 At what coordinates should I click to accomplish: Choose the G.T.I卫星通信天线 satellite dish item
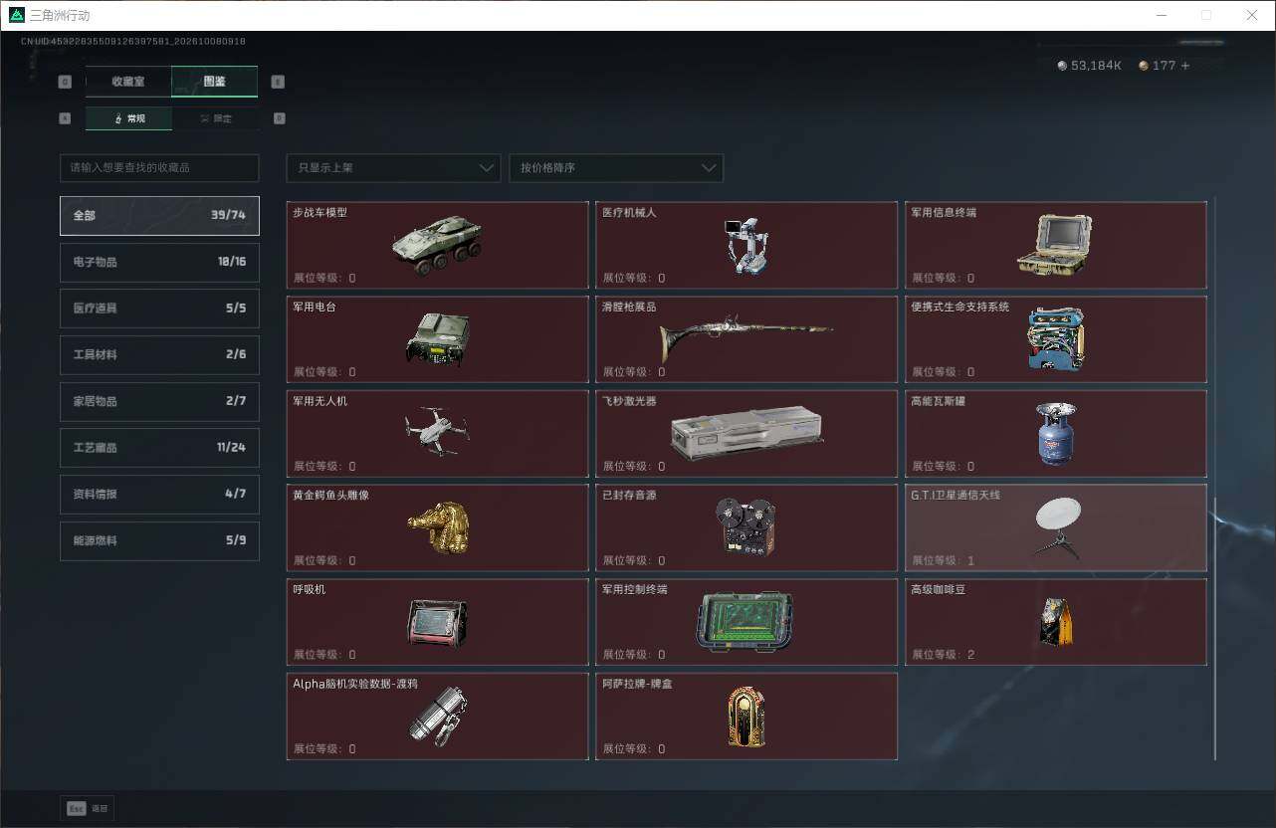pos(1056,527)
